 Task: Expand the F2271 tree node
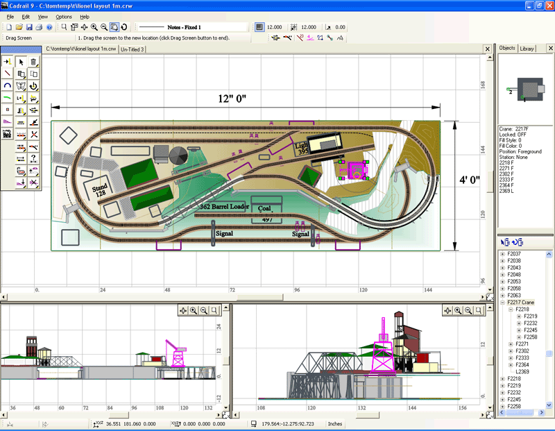click(x=511, y=344)
